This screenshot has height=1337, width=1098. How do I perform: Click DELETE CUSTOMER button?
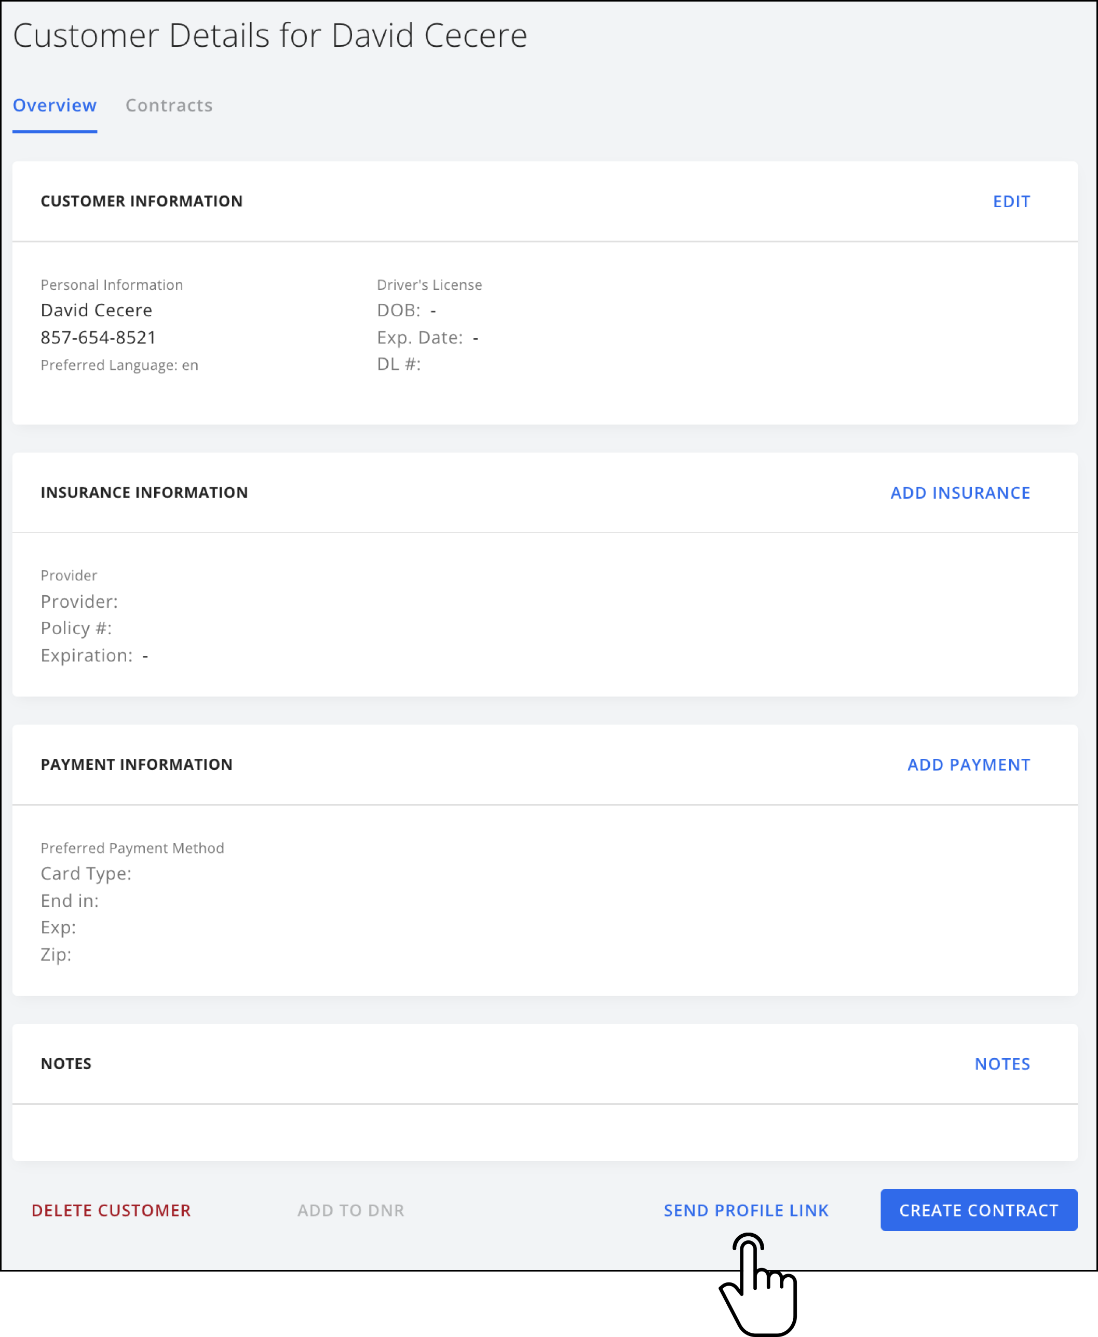tap(111, 1210)
